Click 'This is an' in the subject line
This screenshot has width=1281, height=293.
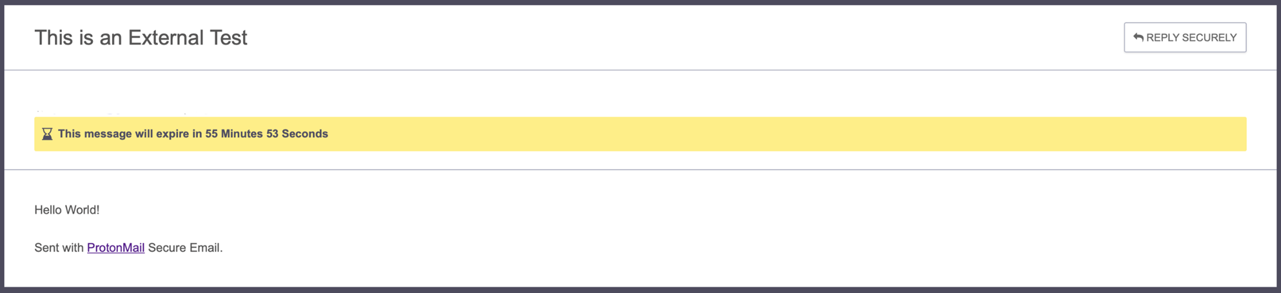(x=78, y=38)
